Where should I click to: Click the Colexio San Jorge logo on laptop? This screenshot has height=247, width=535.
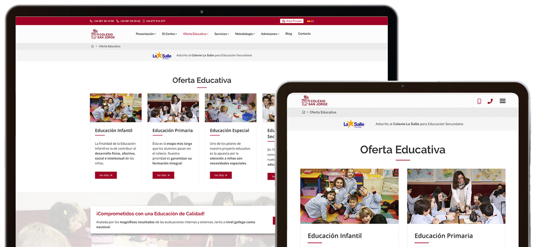pos(103,34)
